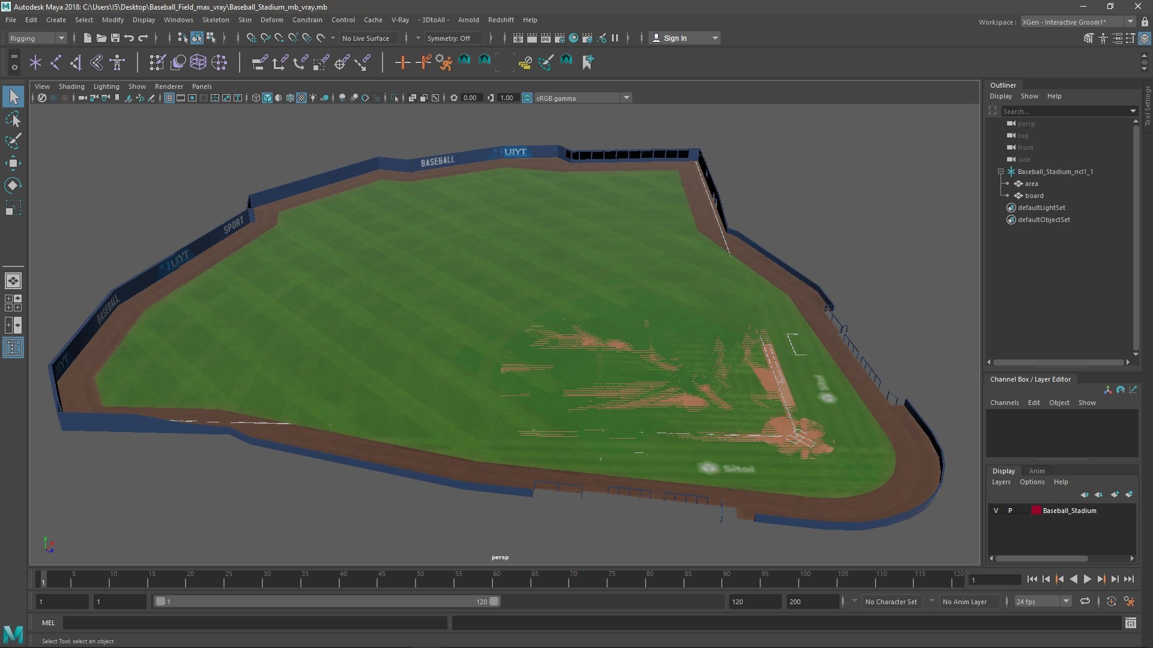Toggle auto keyframe button
The width and height of the screenshot is (1153, 648).
(x=1111, y=601)
